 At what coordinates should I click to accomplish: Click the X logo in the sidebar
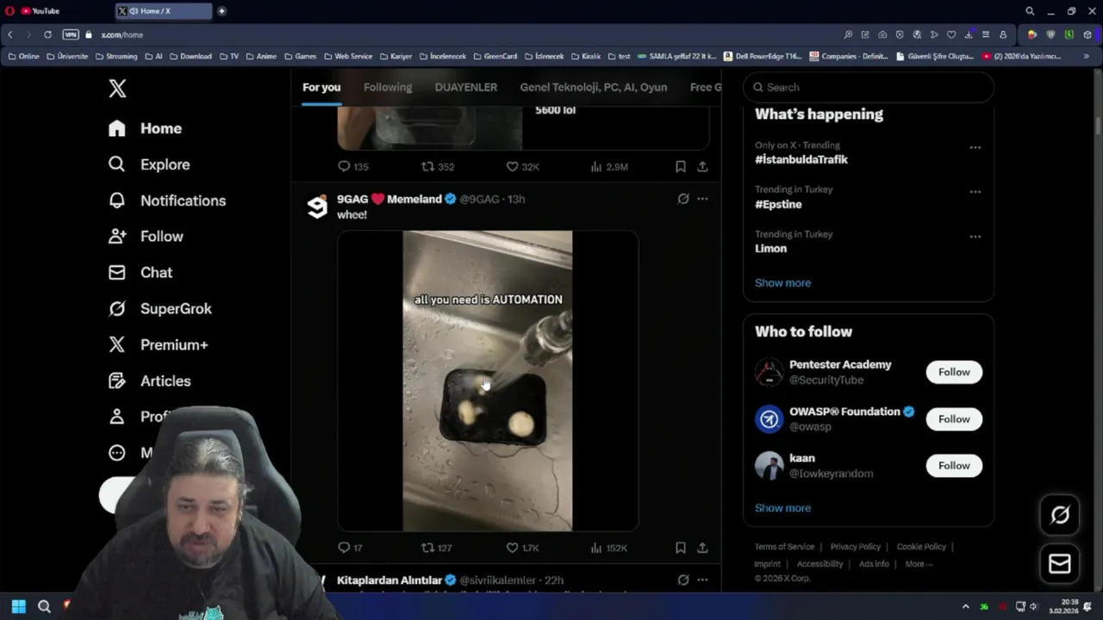click(x=117, y=88)
